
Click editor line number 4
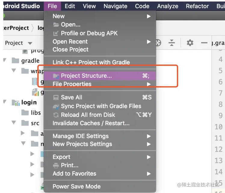pyautogui.click(x=220, y=59)
